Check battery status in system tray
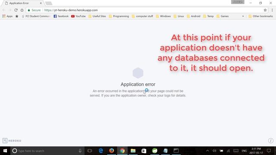Image resolution: width=276 pixels, height=155 pixels. (221, 151)
